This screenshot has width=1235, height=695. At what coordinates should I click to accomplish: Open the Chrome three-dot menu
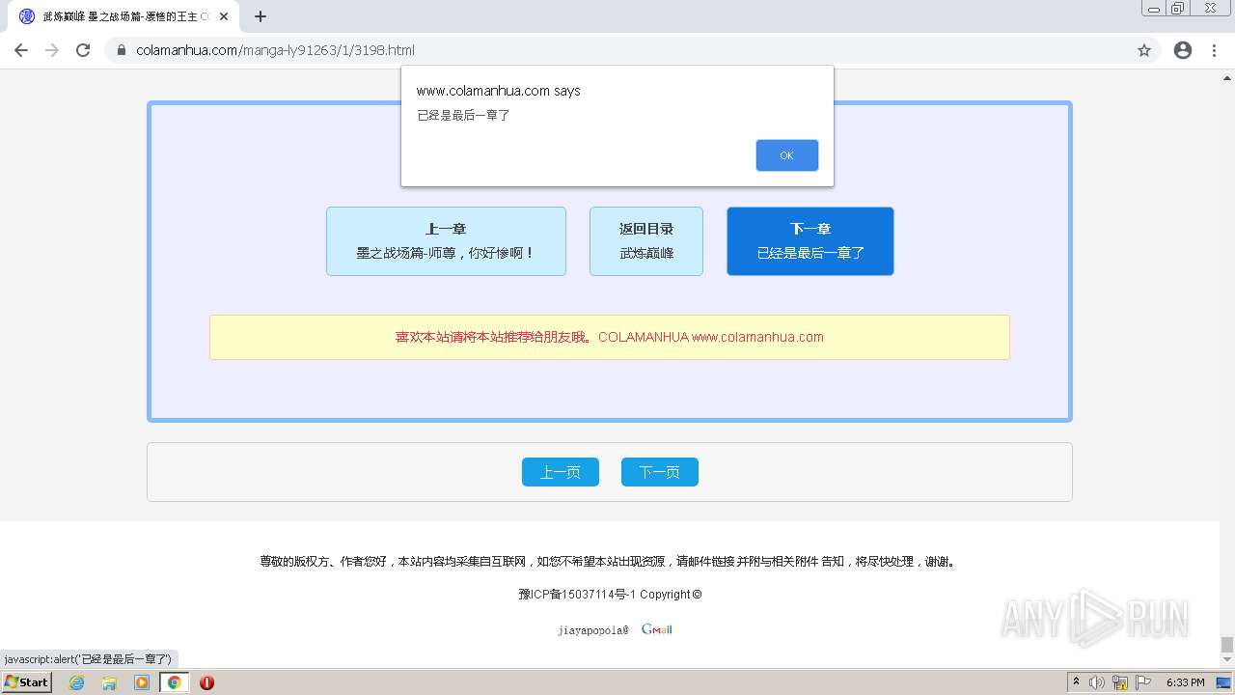(1215, 50)
